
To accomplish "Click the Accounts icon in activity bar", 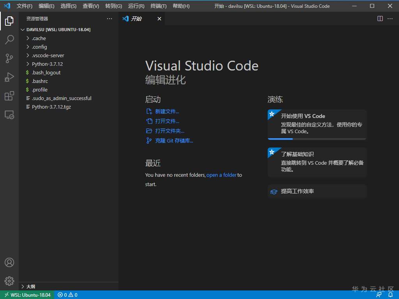I will pyautogui.click(x=9, y=262).
